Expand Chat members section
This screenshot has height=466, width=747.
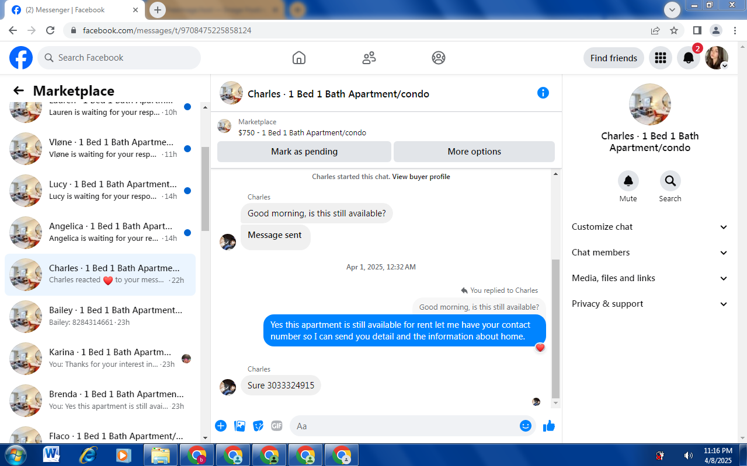click(650, 253)
